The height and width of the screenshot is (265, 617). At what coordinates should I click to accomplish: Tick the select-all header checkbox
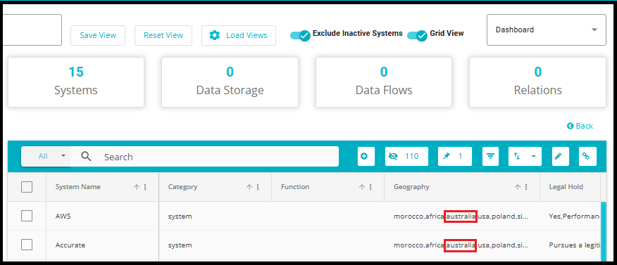(x=27, y=187)
